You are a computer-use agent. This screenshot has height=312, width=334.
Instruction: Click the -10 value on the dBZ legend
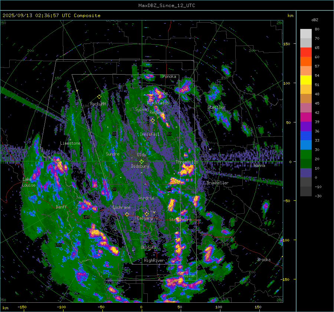pyautogui.click(x=318, y=187)
